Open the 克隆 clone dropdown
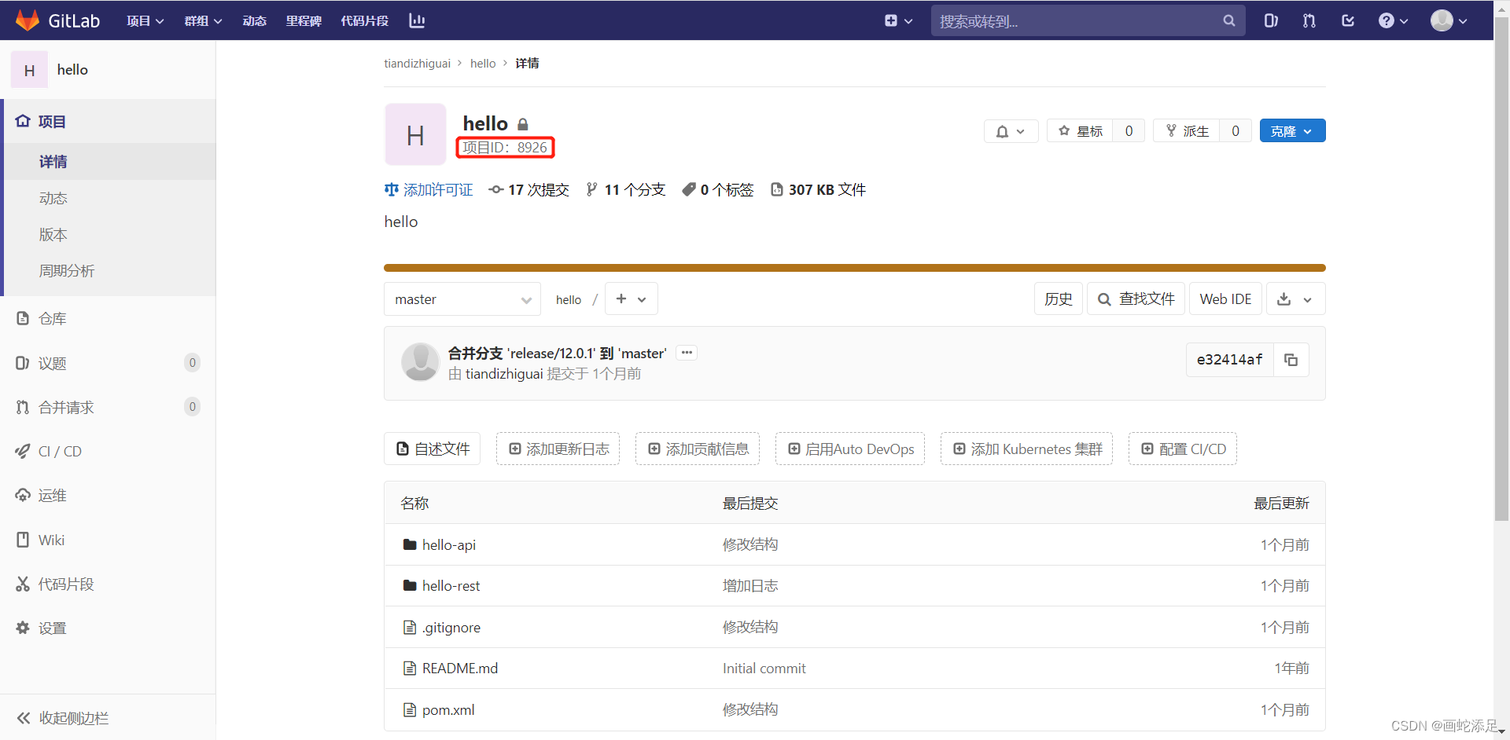The image size is (1510, 740). pos(1292,131)
